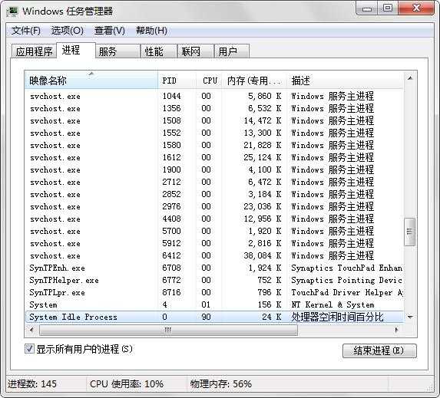Screen dimensions: 440x398
Task: Click the CPU 使用率: 10% status entry
Action: (127, 383)
